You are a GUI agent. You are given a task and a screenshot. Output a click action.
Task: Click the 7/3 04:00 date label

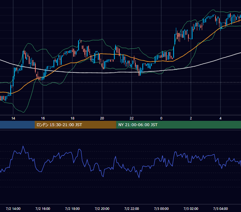tap(220, 208)
